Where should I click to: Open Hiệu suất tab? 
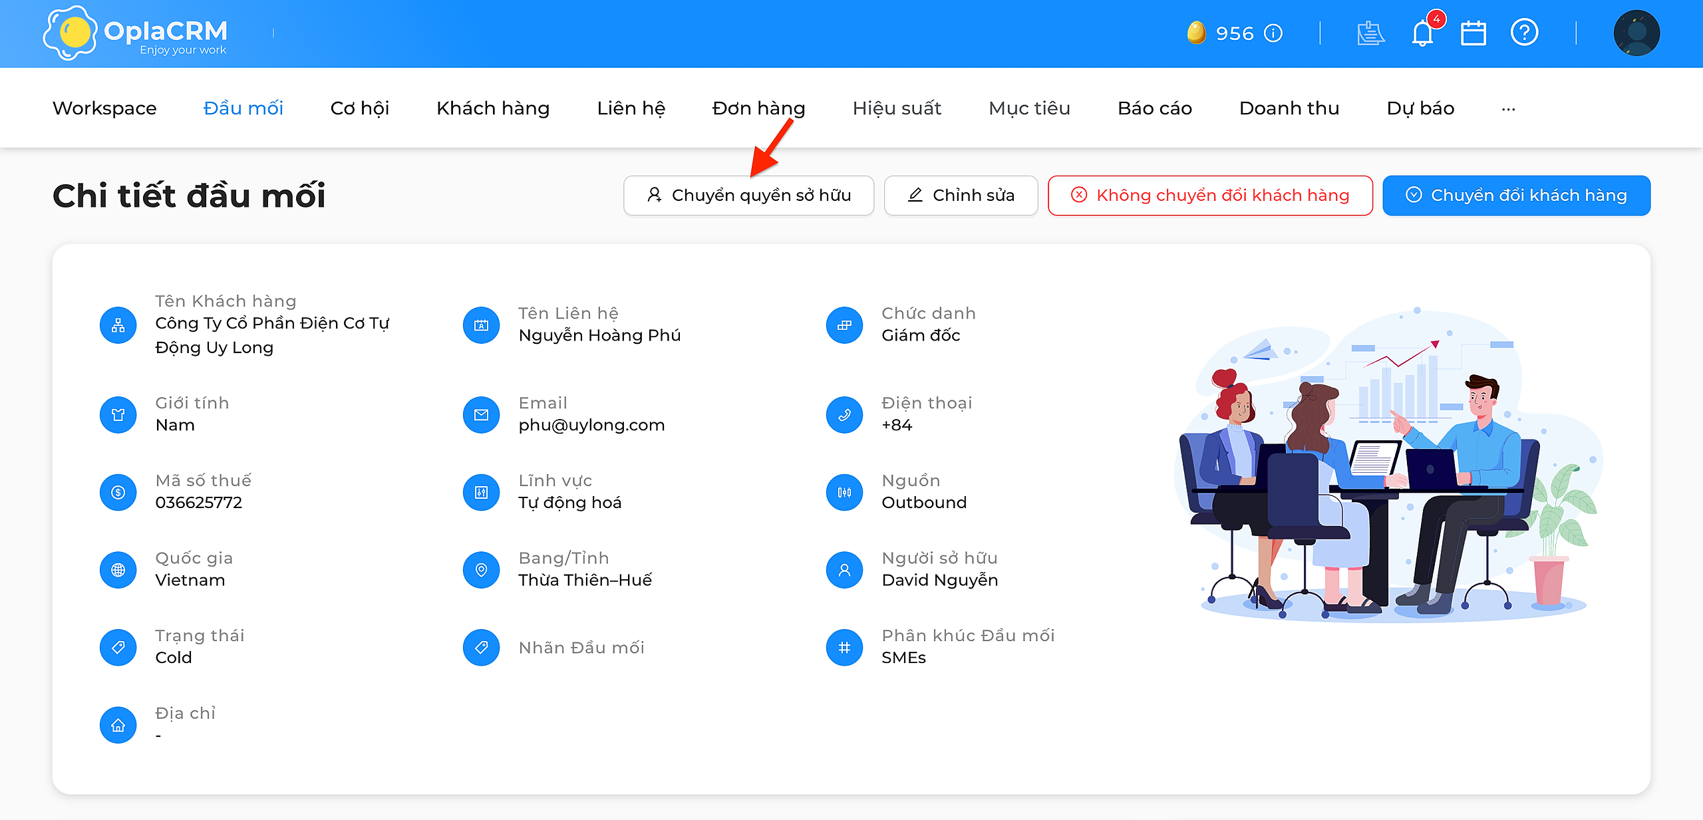tap(897, 108)
